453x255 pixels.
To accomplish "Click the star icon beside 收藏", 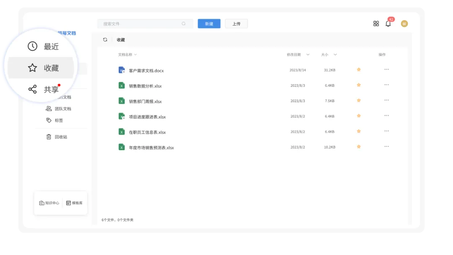I will 32,68.
